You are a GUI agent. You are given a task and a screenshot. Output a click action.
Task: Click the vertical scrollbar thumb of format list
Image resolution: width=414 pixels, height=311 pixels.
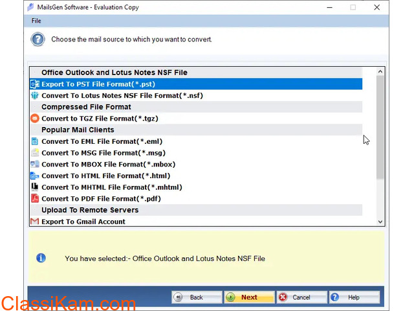(380, 128)
